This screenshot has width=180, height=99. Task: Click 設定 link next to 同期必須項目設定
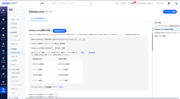[x=63, y=48]
